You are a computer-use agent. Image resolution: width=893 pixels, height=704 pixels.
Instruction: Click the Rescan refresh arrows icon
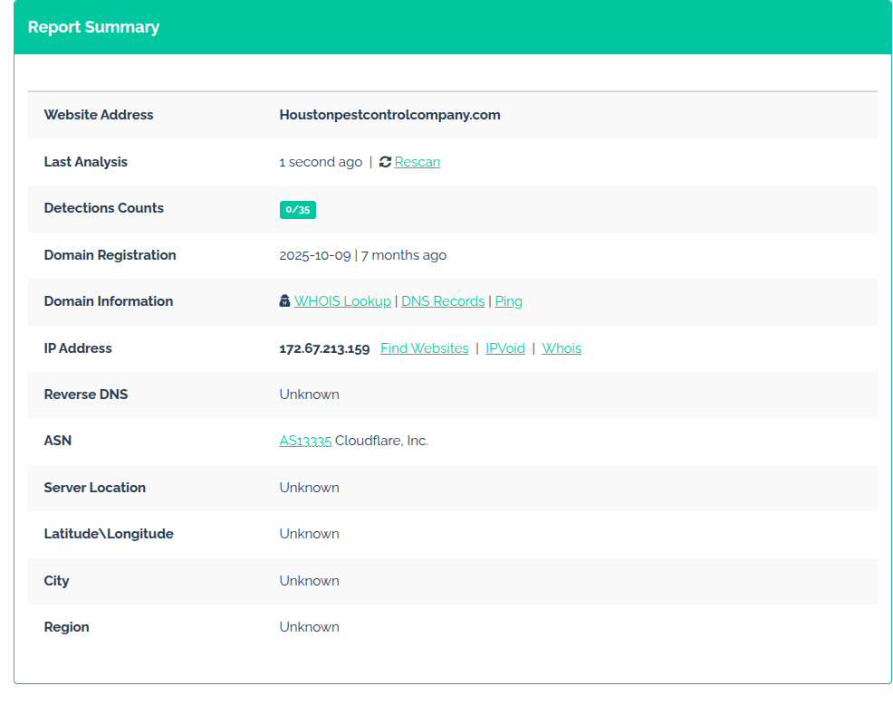point(385,162)
